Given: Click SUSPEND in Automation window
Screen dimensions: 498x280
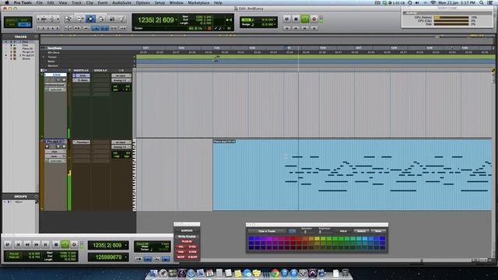Looking at the screenshot, I should tap(187, 230).
